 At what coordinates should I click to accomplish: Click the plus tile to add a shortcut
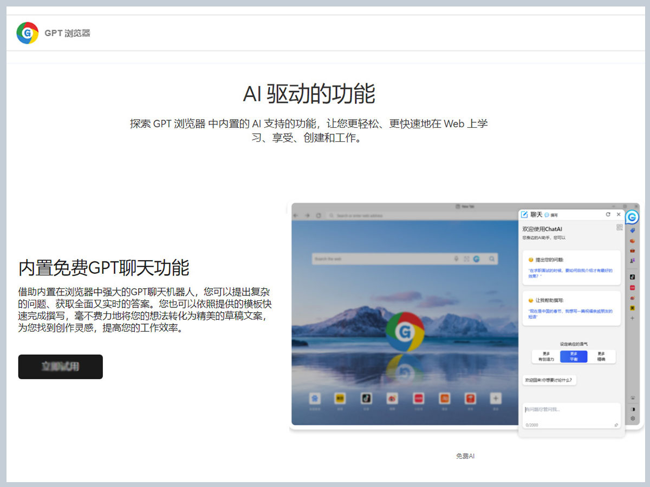[x=495, y=398]
